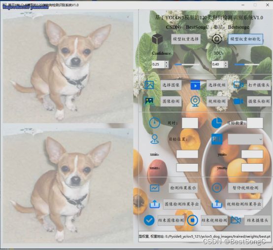Click the video results export upload icon

tap(217, 204)
